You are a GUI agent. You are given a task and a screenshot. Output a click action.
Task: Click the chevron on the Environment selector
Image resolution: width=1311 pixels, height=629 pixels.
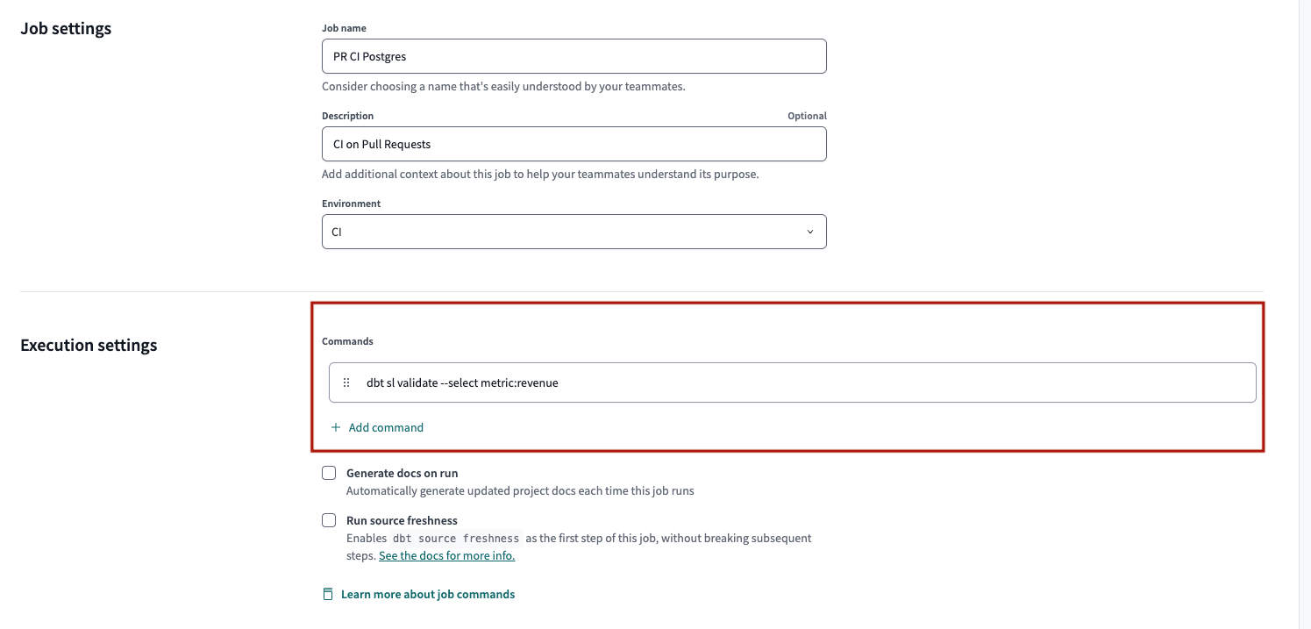click(810, 232)
